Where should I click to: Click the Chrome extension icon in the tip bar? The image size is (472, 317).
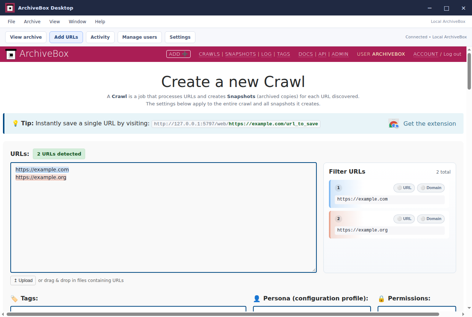tap(393, 123)
